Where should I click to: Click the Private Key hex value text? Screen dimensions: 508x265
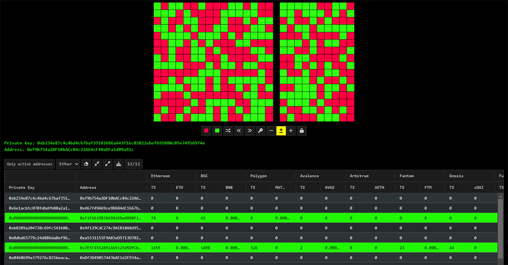tap(121, 143)
